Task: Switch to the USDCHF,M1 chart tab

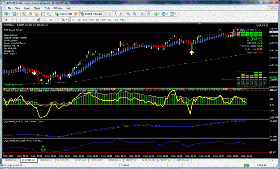Action: [x=97, y=160]
